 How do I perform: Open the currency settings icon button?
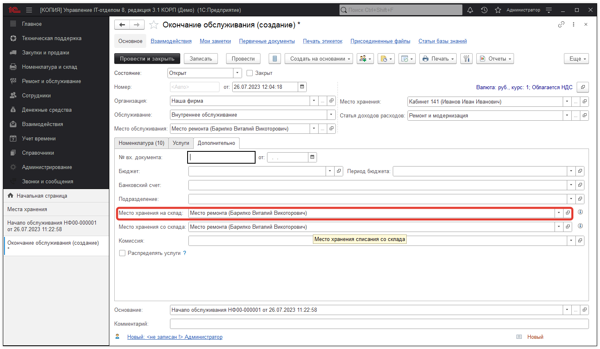click(583, 87)
